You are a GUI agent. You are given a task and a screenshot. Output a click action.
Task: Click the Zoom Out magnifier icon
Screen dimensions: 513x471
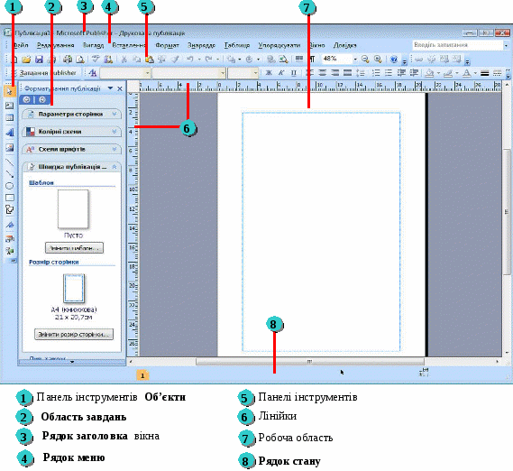365,59
